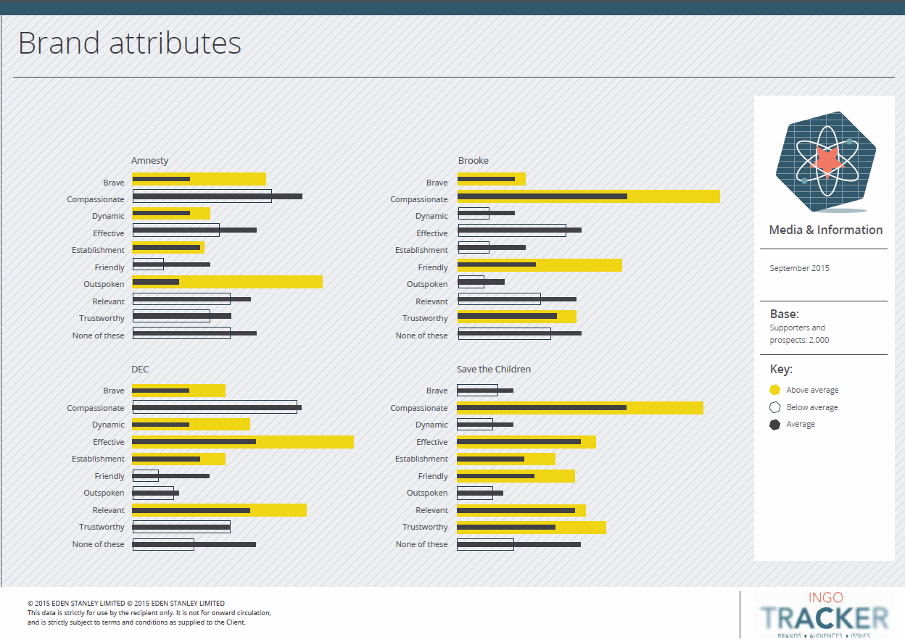Select the yellow Compassionate bar in Save the Children
The height and width of the screenshot is (642, 905).
click(580, 408)
